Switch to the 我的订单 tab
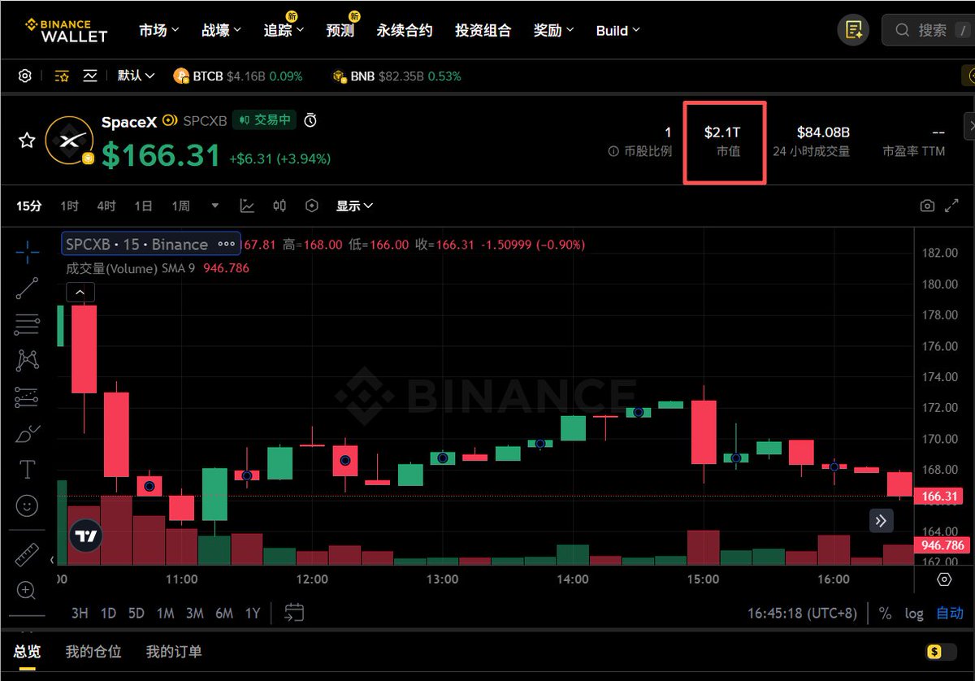Viewport: 975px width, 681px height. (174, 651)
